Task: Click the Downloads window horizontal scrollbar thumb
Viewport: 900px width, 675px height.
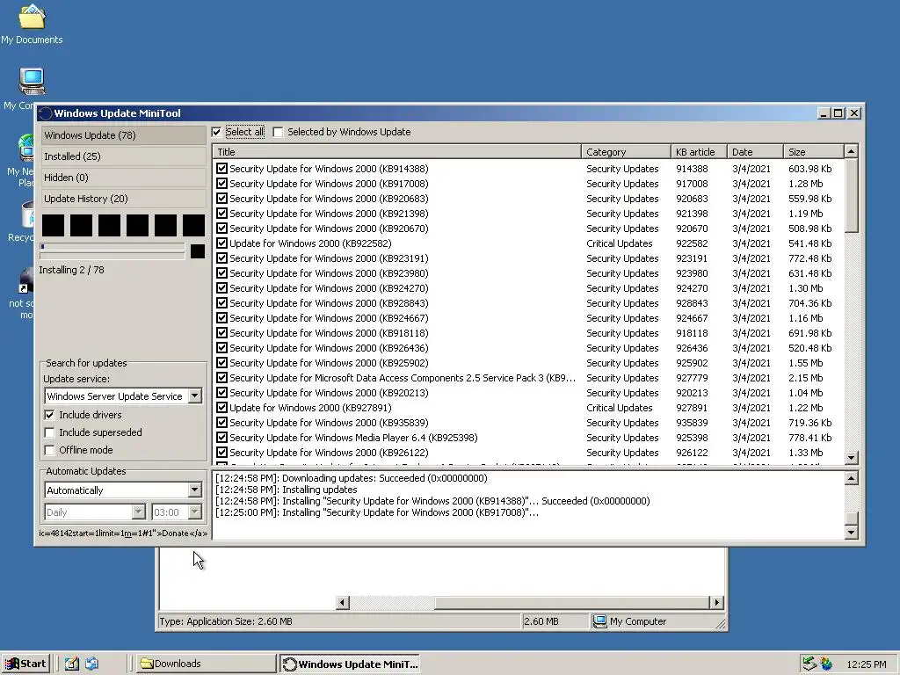Action: coord(572,602)
